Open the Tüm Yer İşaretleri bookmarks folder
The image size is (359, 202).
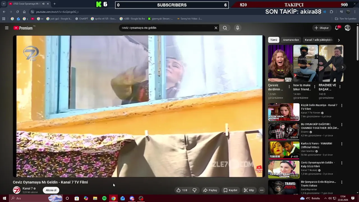[346, 19]
